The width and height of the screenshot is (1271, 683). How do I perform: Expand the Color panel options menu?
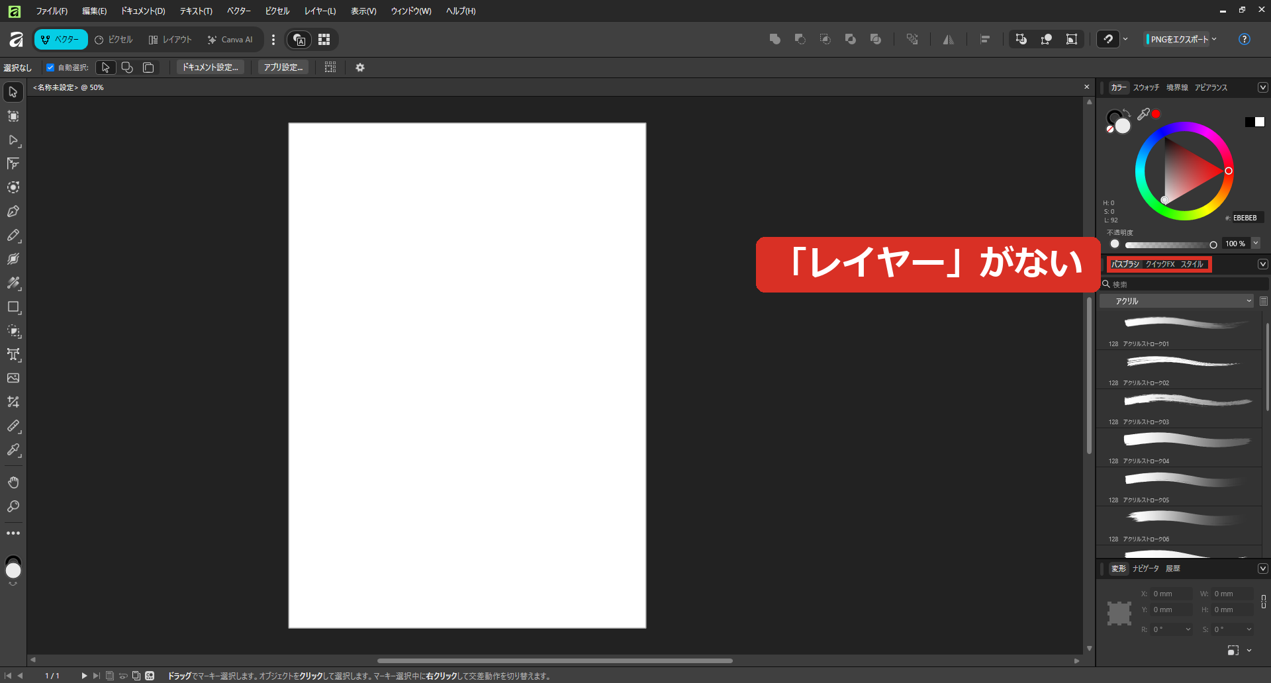pos(1263,87)
